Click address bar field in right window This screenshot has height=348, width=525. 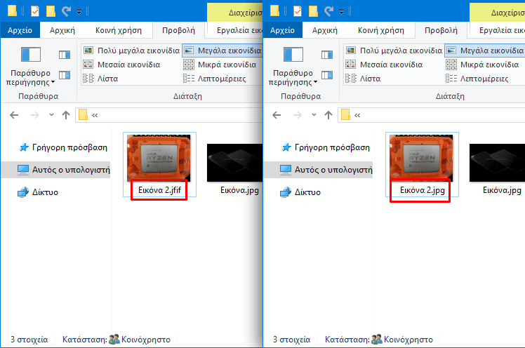(431, 115)
